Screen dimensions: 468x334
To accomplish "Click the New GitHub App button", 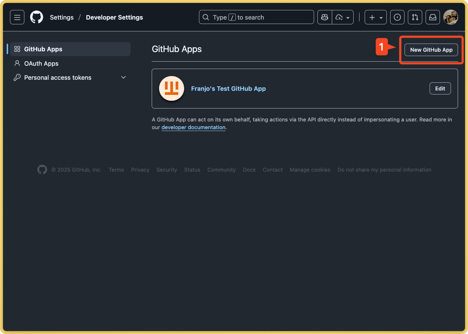I will click(x=431, y=49).
